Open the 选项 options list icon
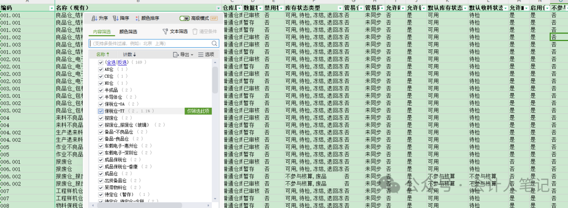 [x=201, y=55]
